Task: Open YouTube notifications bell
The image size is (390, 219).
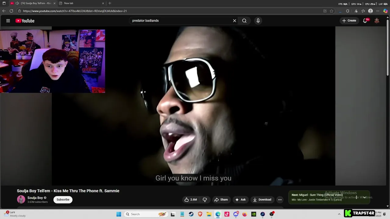Action: (365, 21)
